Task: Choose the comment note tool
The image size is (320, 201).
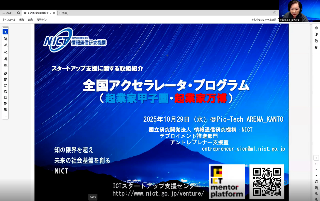Action: (5, 39)
